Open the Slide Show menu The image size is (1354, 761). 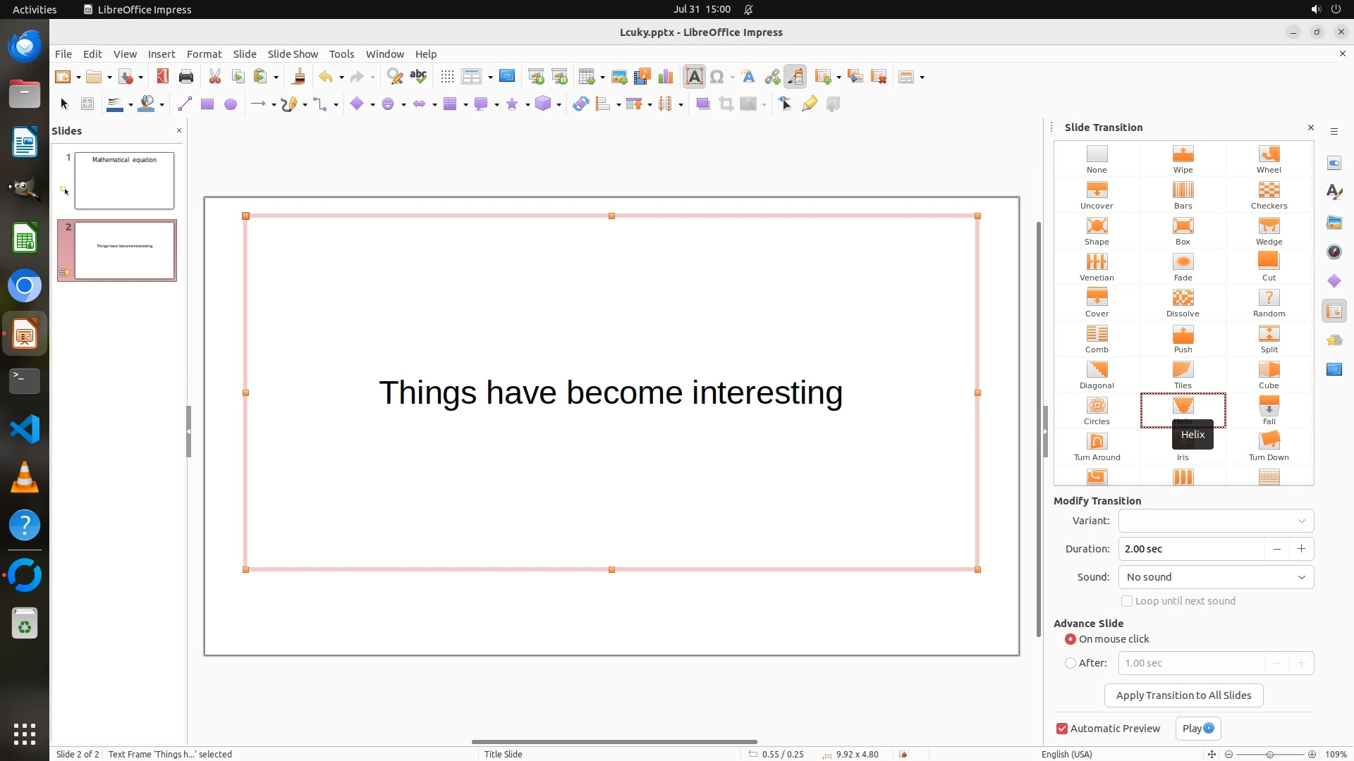coord(292,54)
